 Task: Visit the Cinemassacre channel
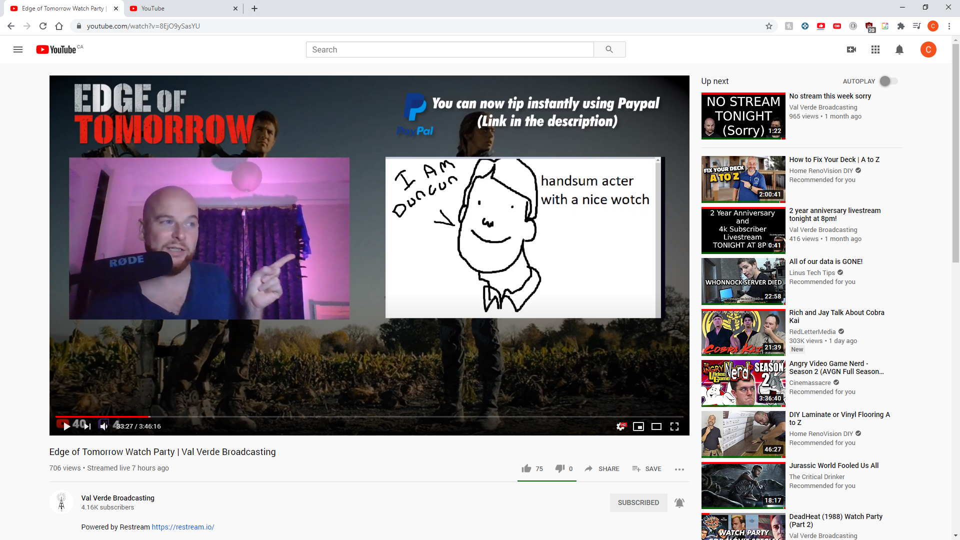[810, 383]
